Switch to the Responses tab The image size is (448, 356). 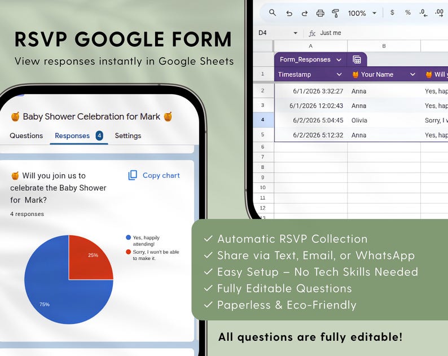72,136
